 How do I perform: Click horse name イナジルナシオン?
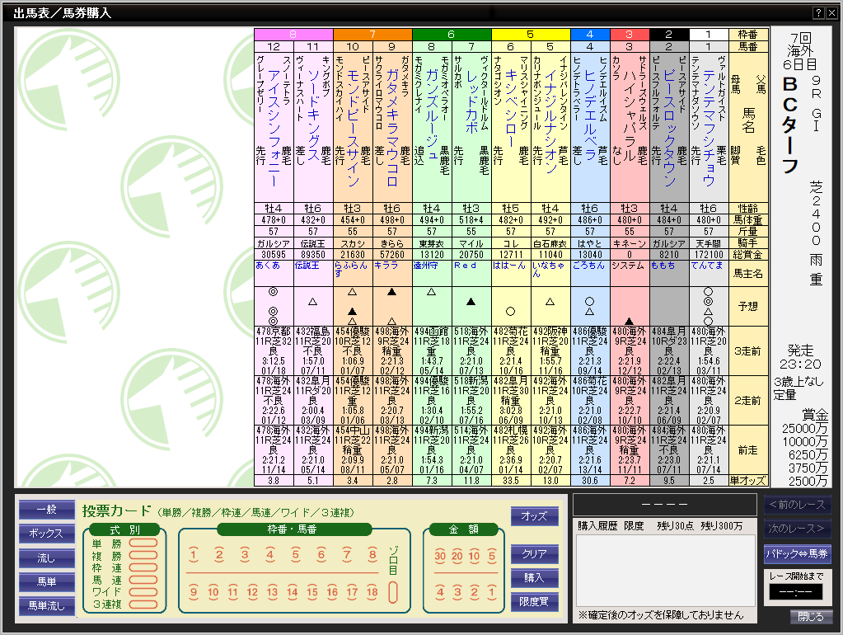point(550,121)
